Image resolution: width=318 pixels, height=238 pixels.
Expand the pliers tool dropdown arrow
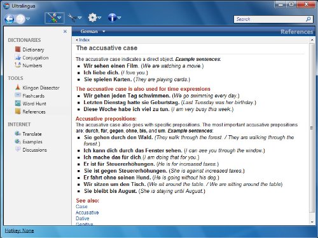coord(79,18)
